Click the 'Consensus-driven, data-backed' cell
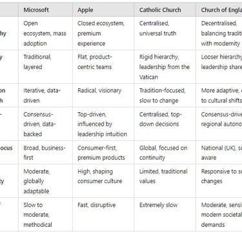The width and height of the screenshot is (242, 236). coord(45,124)
